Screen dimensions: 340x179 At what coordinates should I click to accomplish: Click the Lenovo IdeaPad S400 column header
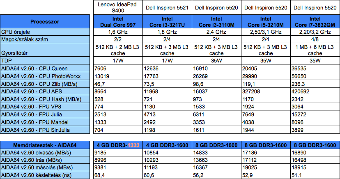(118, 7)
